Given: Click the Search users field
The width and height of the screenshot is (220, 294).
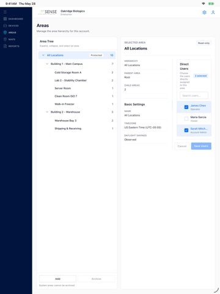Looking at the screenshot, I should click(x=194, y=96).
